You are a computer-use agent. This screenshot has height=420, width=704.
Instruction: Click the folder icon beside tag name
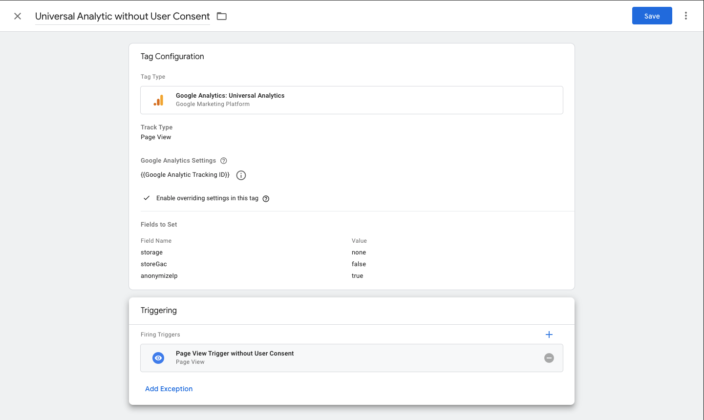click(x=222, y=16)
